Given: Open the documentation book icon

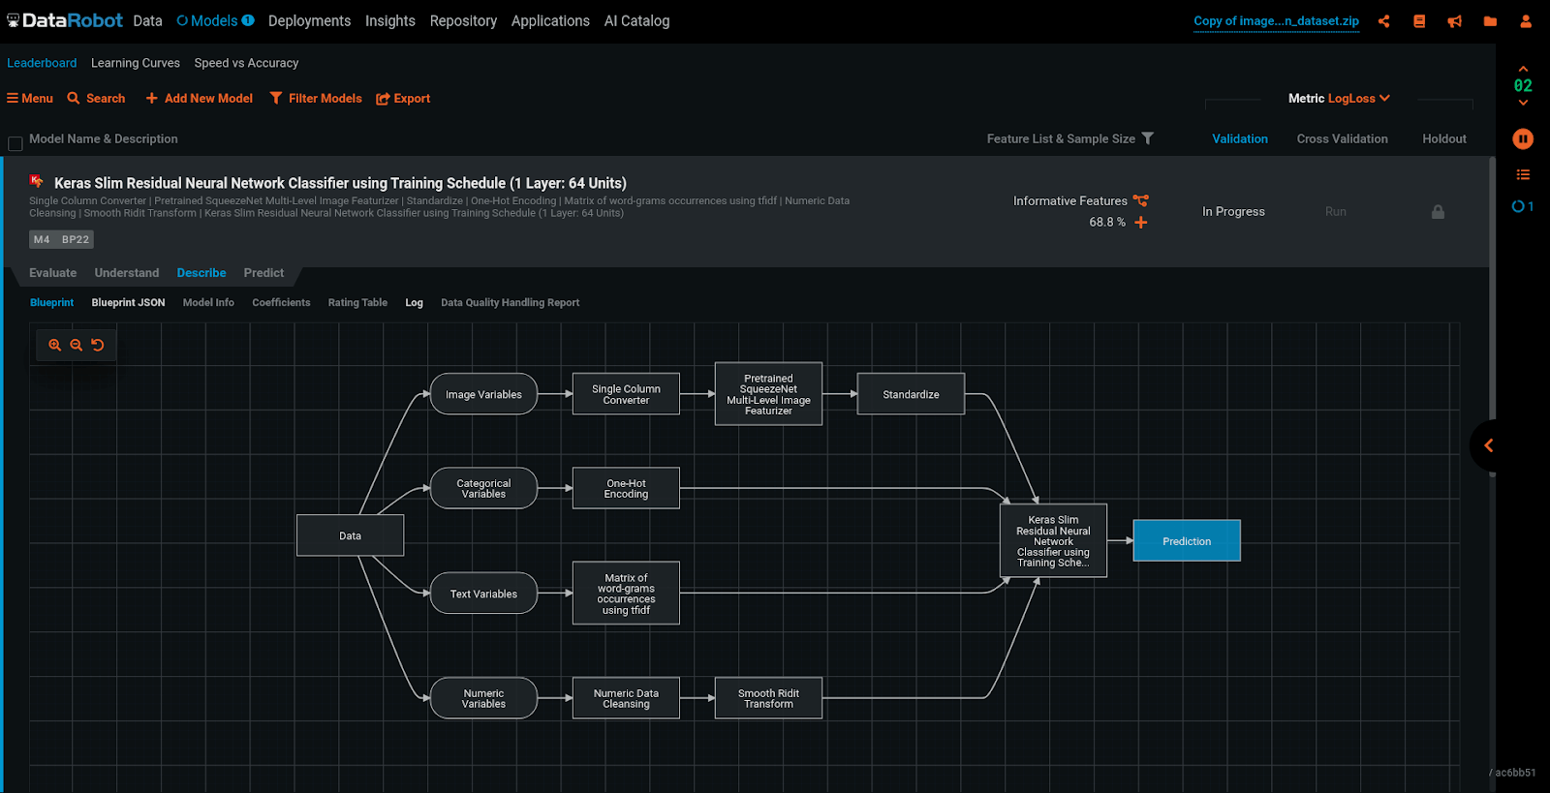Looking at the screenshot, I should pyautogui.click(x=1419, y=21).
